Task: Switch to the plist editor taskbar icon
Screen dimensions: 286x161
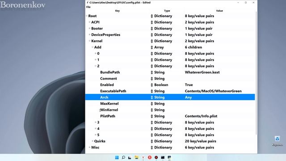Action: [x=169, y=157]
